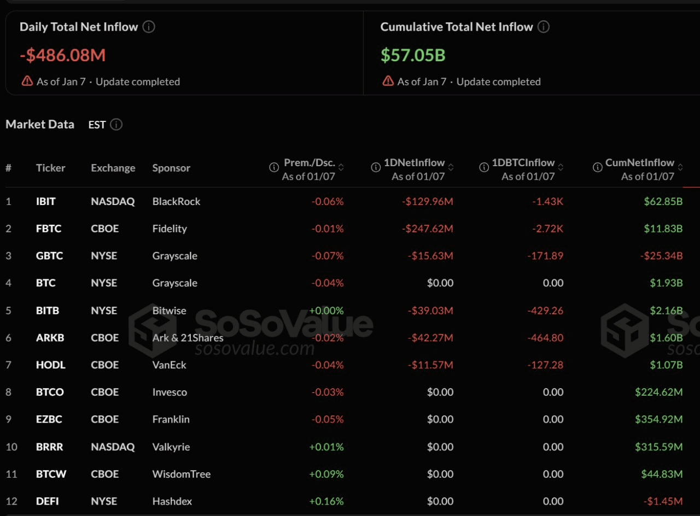Click the warning triangle under Daily Total Net Inflow

(26, 81)
